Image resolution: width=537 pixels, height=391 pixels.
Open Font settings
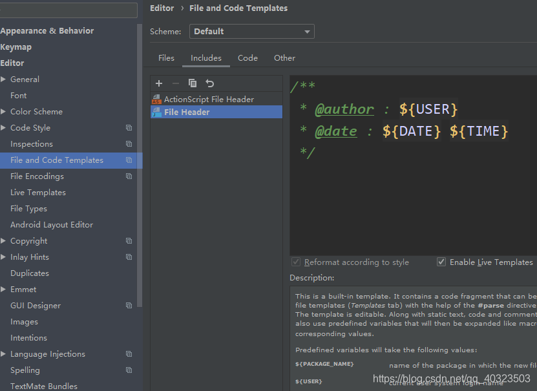click(19, 96)
